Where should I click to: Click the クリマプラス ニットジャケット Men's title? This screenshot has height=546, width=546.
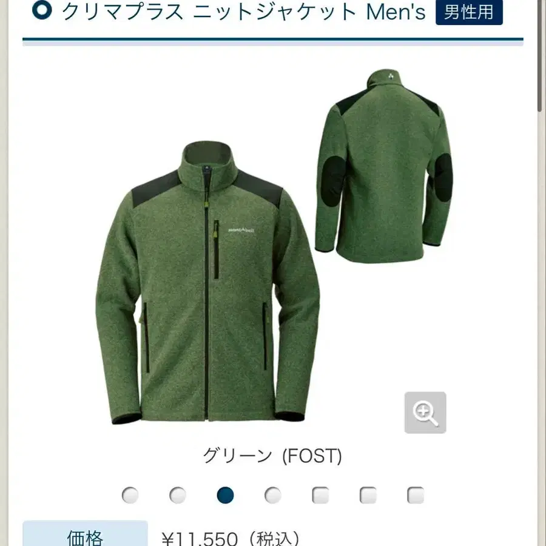[244, 12]
